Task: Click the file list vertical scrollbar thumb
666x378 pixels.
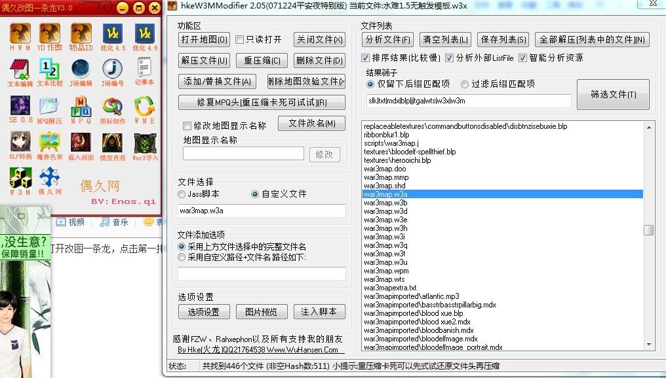Action: (648, 230)
